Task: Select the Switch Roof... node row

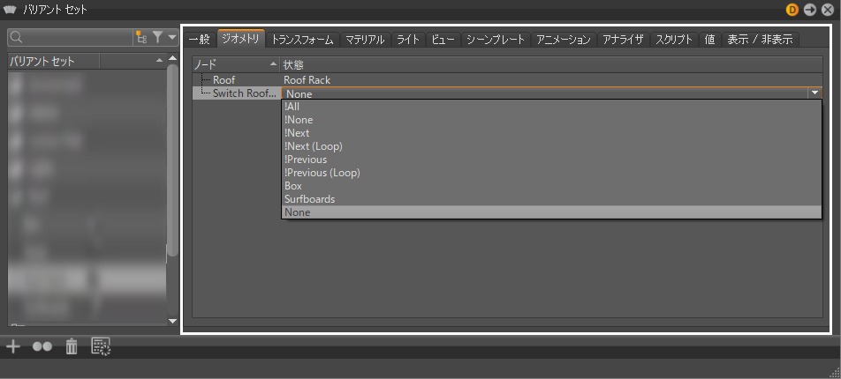Action: pyautogui.click(x=236, y=93)
